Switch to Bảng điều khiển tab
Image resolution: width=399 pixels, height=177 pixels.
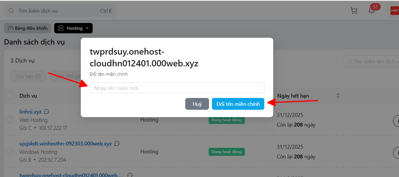[28, 28]
